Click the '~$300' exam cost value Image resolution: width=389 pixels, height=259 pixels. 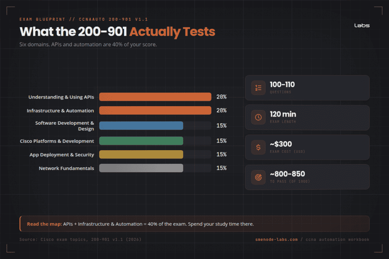[281, 144]
